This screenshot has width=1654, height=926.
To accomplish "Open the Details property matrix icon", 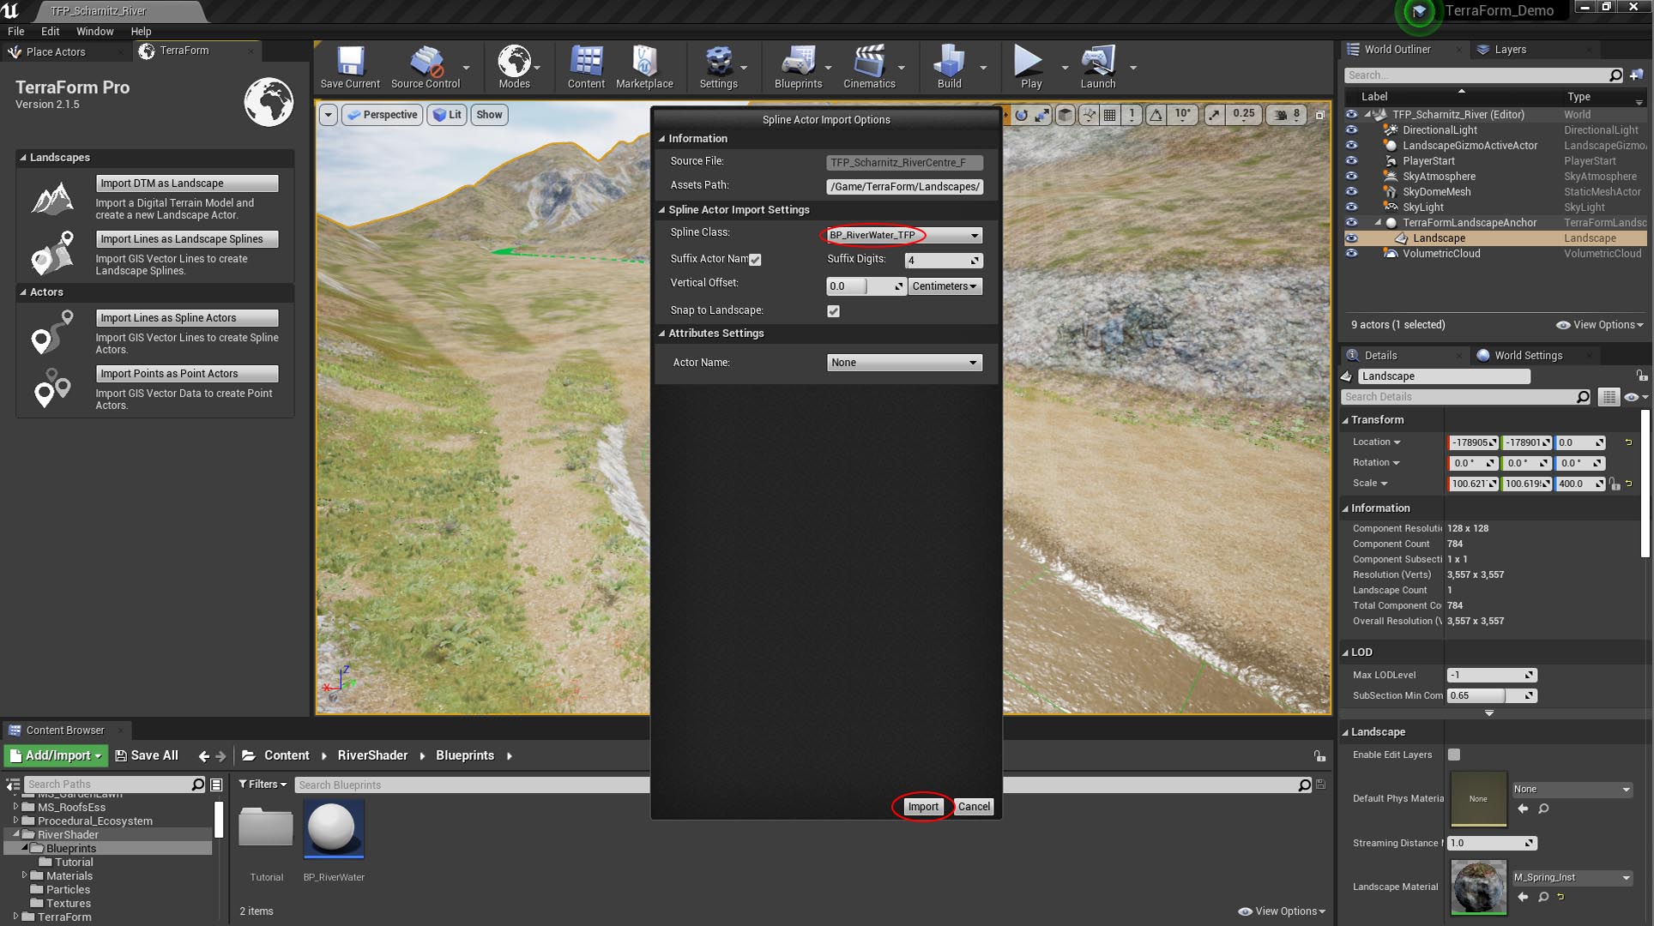I will [1609, 397].
